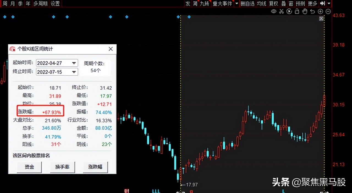The width and height of the screenshot is (352, 193).
Task: Switch to the 月 monthly period tab
Action: 12,4
